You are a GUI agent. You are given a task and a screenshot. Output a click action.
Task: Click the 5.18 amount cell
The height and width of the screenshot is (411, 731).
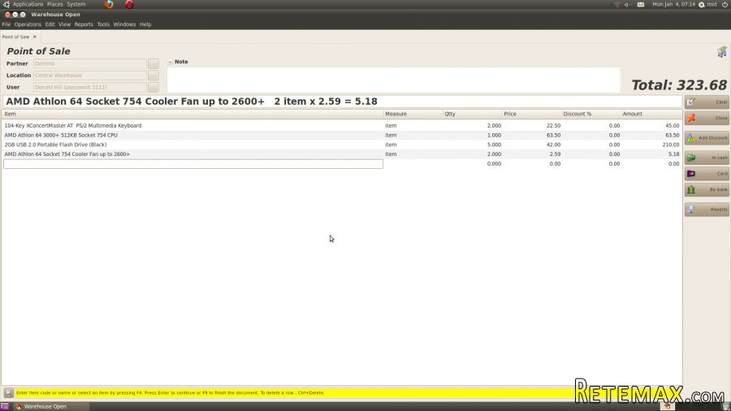click(x=673, y=154)
